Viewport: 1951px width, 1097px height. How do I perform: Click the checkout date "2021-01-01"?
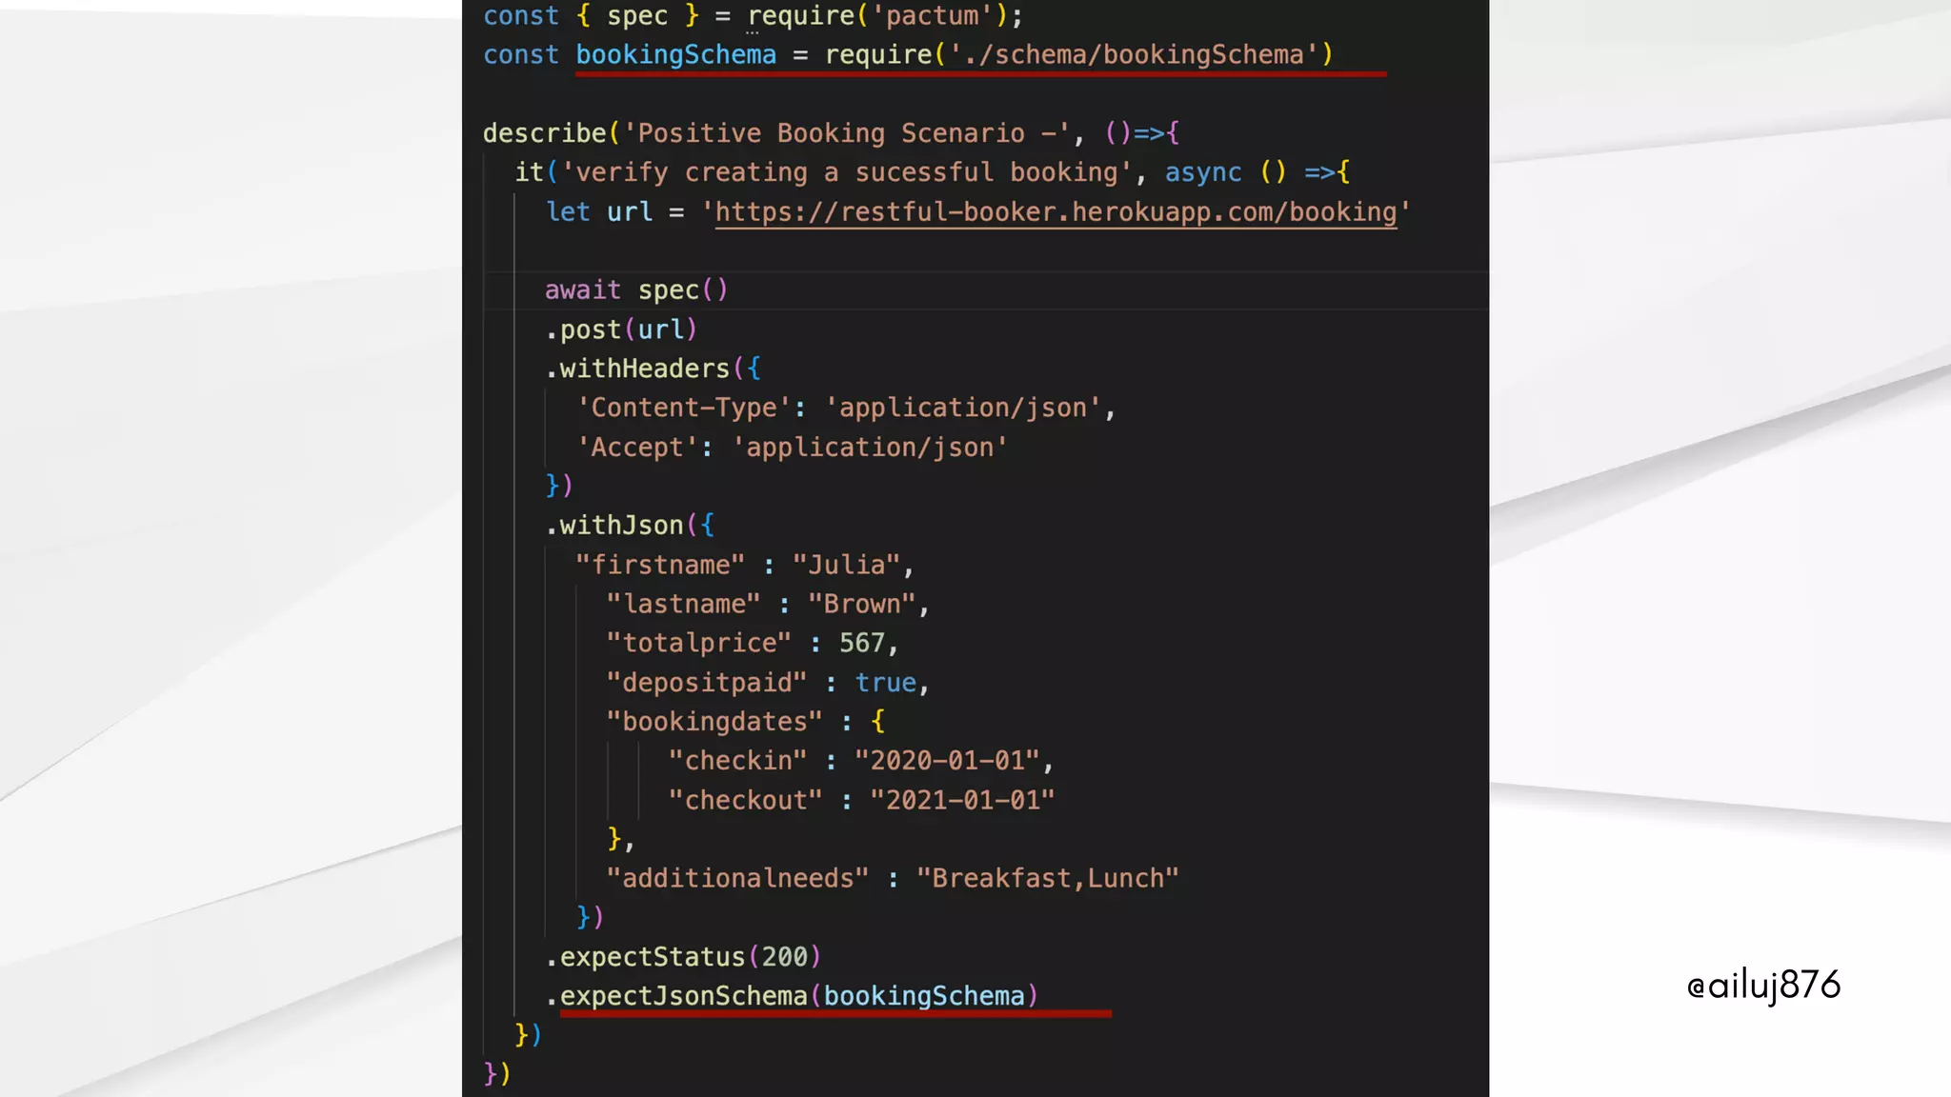click(962, 800)
